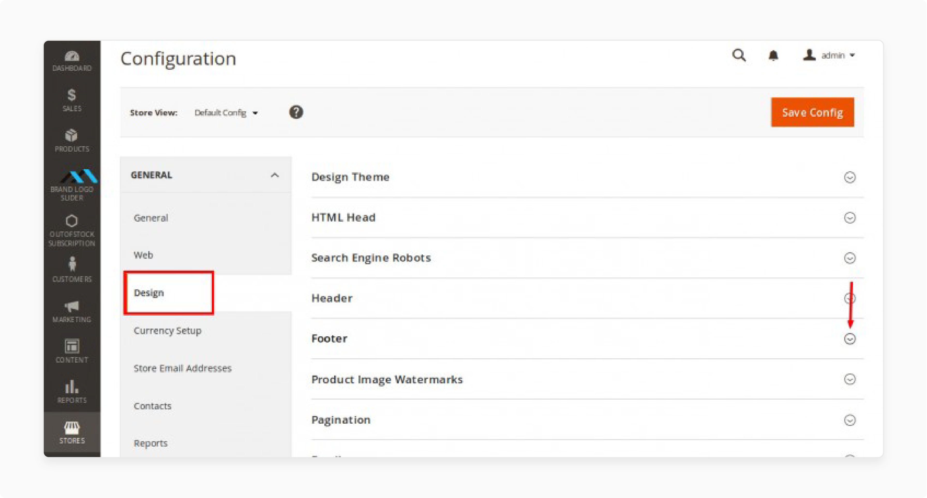Expand the Search Engine Robots section
Screen dimensions: 927x498
click(x=850, y=258)
